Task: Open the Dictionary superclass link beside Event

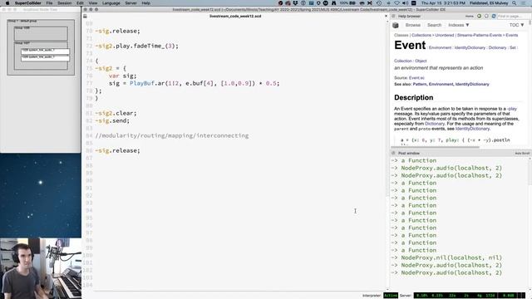Action: [497, 48]
